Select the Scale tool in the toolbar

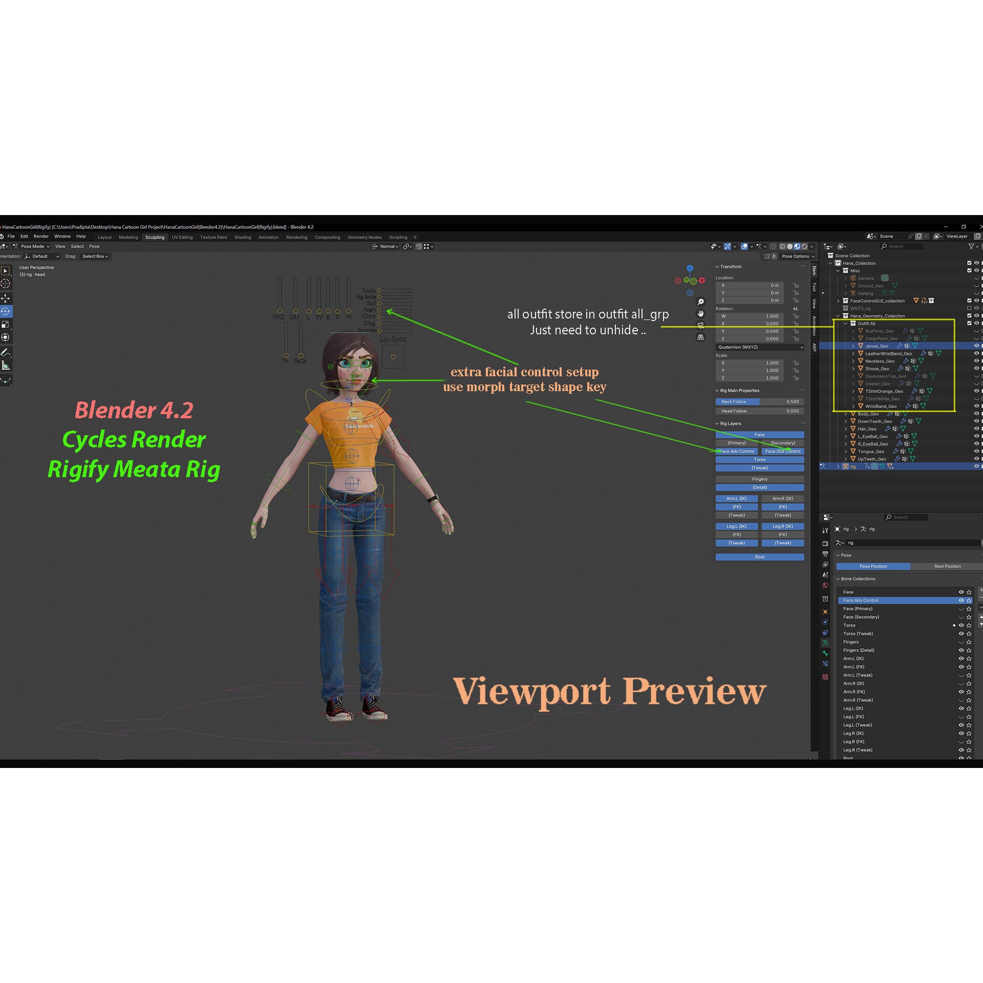pyautogui.click(x=6, y=324)
